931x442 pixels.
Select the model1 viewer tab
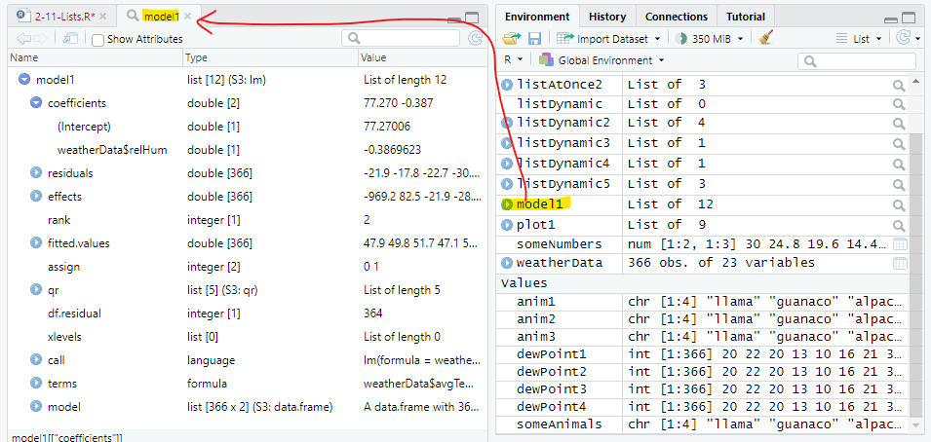160,17
